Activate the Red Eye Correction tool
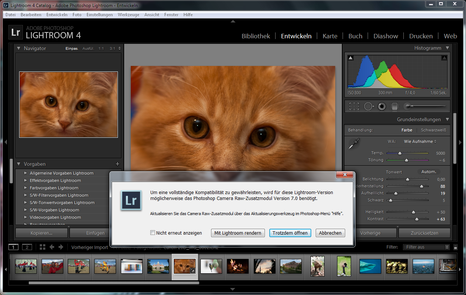This screenshot has height=295, width=466. [382, 106]
